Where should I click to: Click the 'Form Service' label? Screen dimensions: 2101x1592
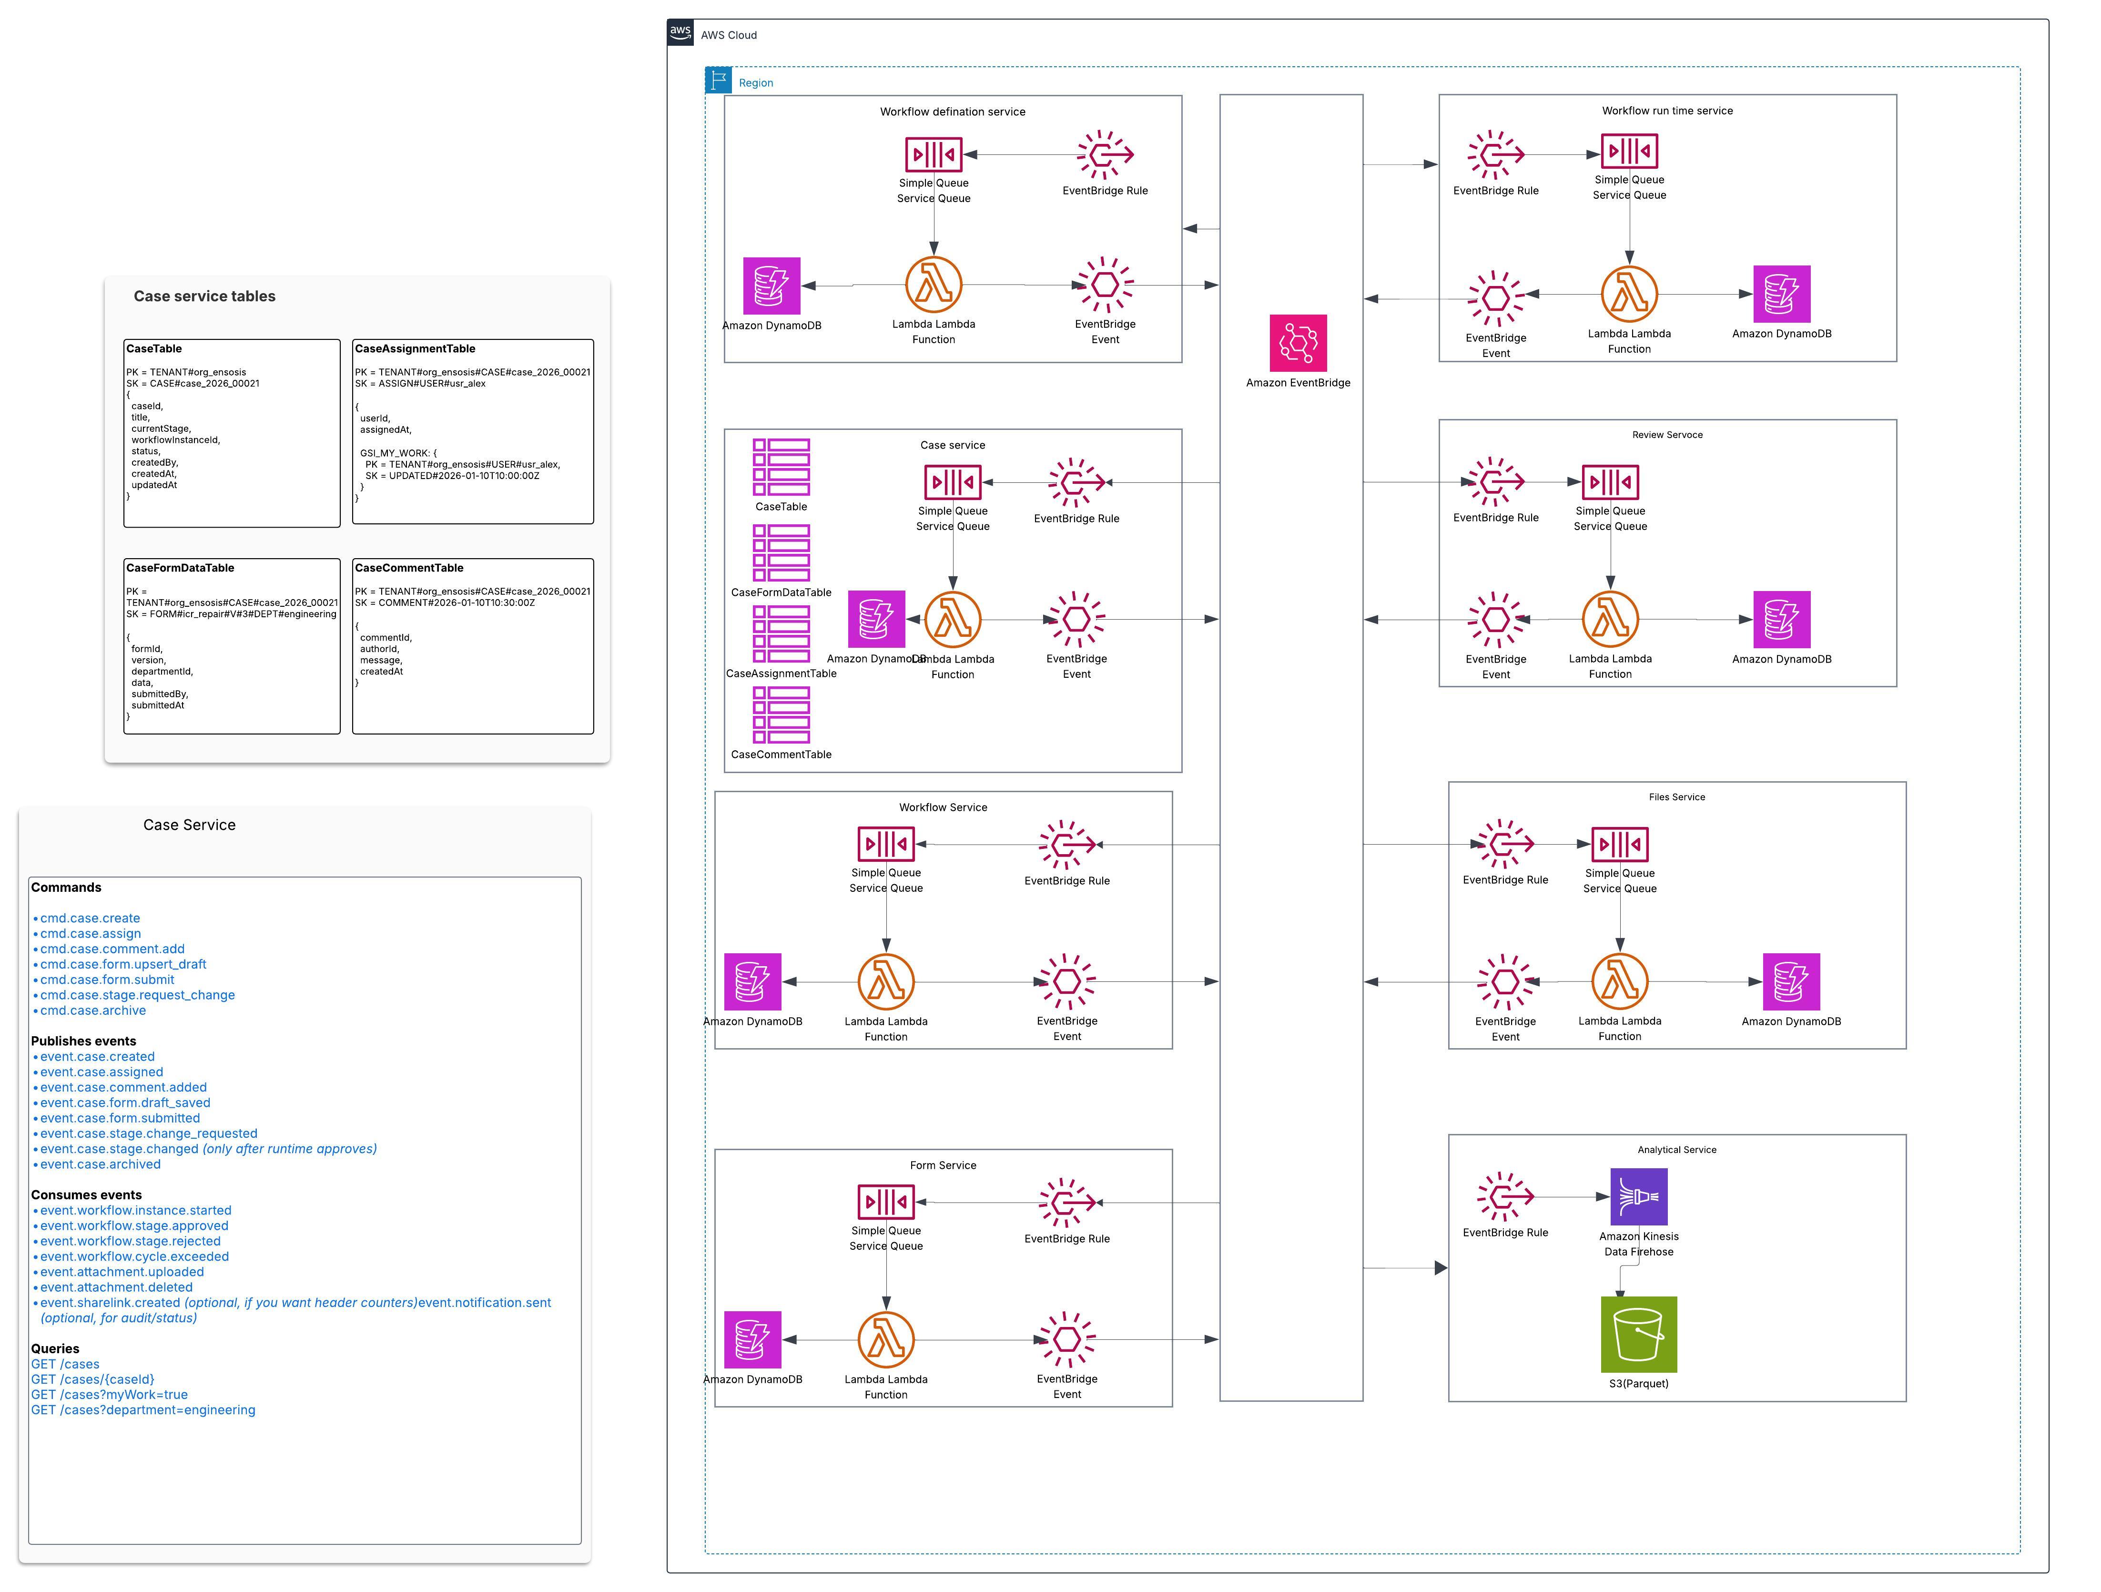coord(942,1164)
